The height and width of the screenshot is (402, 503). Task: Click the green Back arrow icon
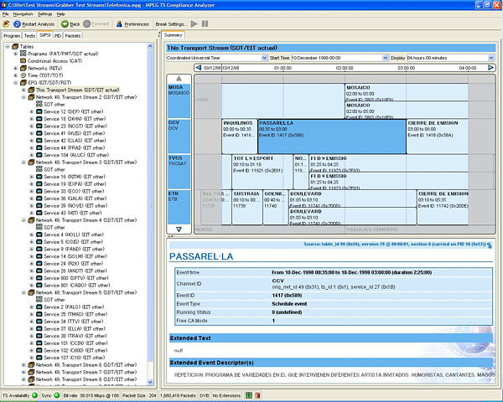click(63, 24)
